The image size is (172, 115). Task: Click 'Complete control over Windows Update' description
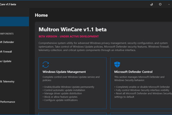click(x=71, y=79)
